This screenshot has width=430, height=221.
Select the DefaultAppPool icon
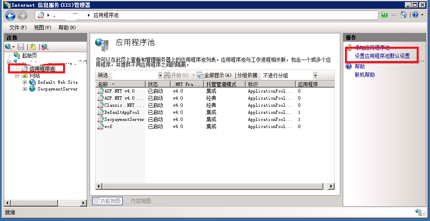tap(101, 113)
